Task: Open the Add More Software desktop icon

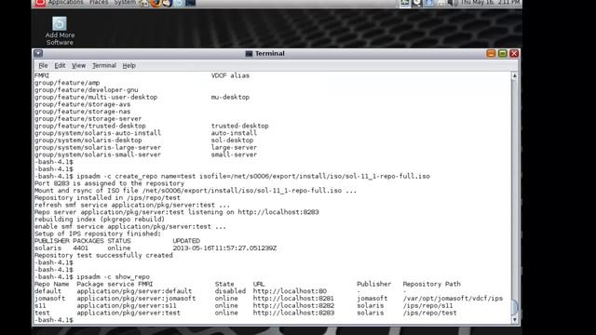Action: [60, 31]
